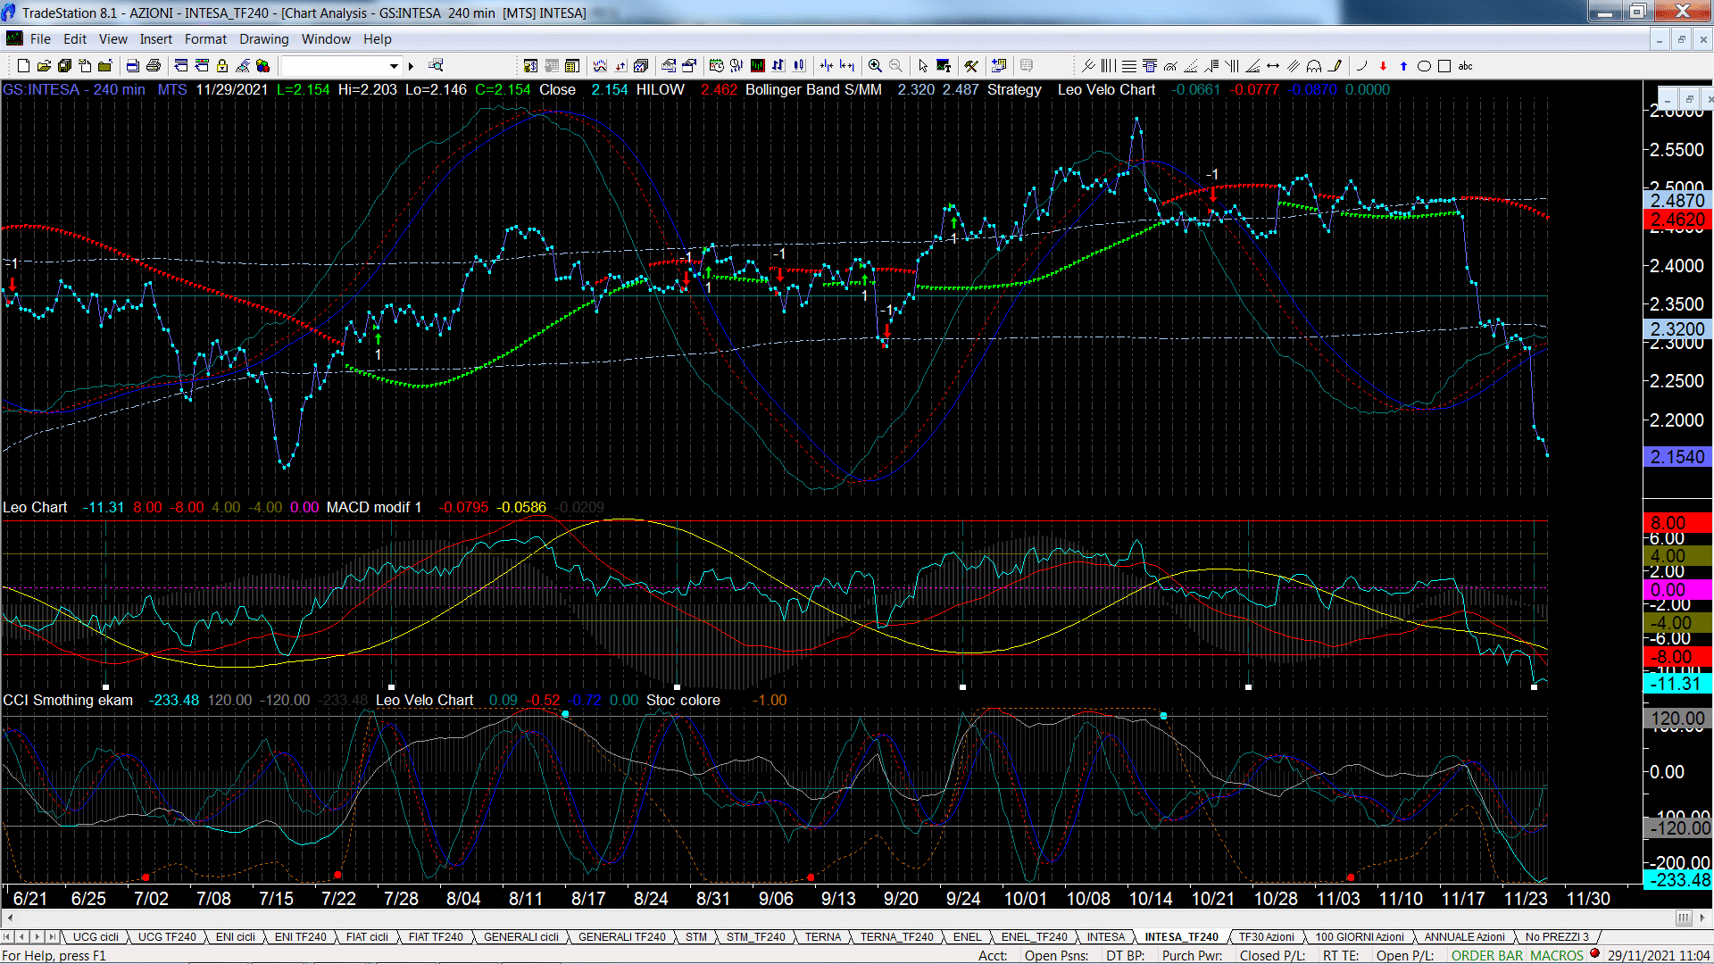Switch to the GENERALI TF240 tab
This screenshot has height=964, width=1714.
[621, 937]
